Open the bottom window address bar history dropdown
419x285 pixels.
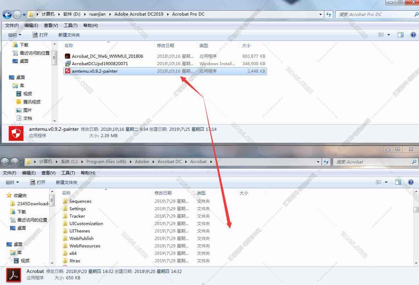[318, 162]
